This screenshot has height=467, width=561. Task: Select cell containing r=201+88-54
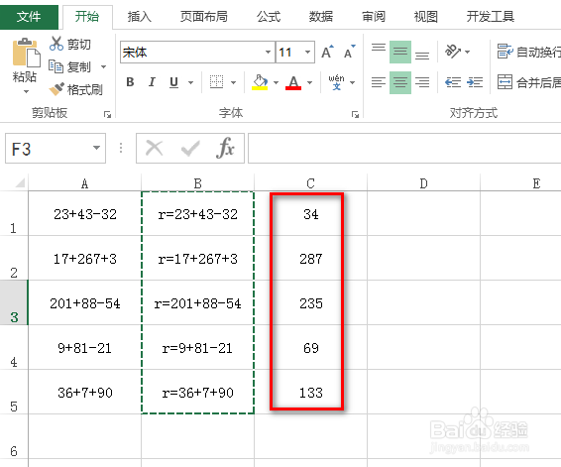(x=197, y=302)
